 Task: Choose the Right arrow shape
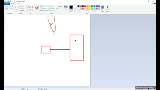(x=49, y=8)
